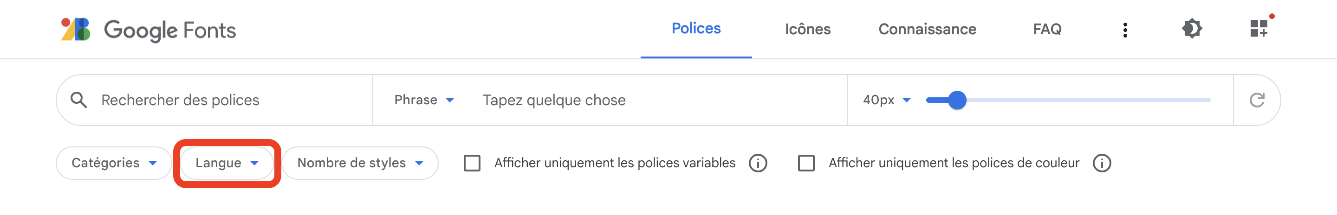The width and height of the screenshot is (1337, 215).
Task: Go to the FAQ link
Action: 1047,29
